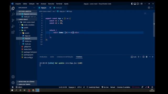Viewport: 168px width, 94px height.
Task: Open the terminal launch profile dropdown arrow
Action: 141,57
